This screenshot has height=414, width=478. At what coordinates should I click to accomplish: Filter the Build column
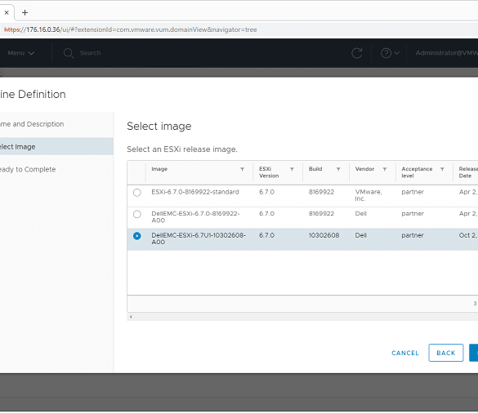pos(338,169)
